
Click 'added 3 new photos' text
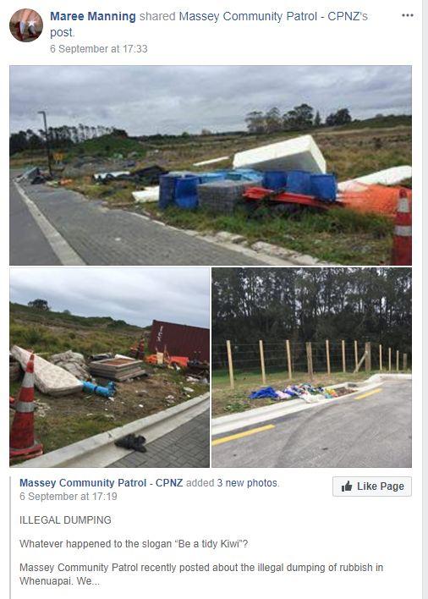(x=233, y=483)
